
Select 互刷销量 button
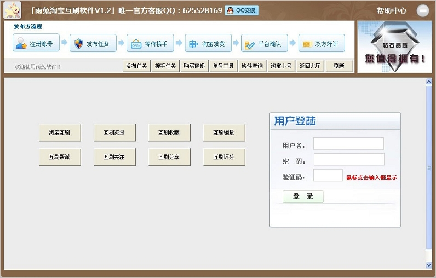click(224, 132)
